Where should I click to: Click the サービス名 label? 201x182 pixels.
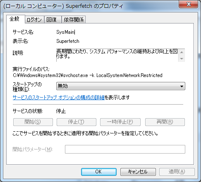(23, 32)
